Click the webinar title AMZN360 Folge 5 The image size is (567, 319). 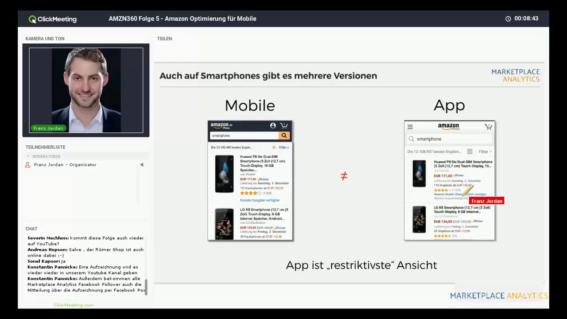[183, 19]
